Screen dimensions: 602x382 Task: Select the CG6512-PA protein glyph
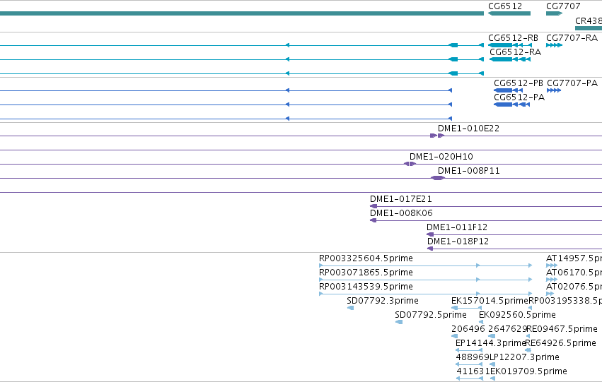511,105
